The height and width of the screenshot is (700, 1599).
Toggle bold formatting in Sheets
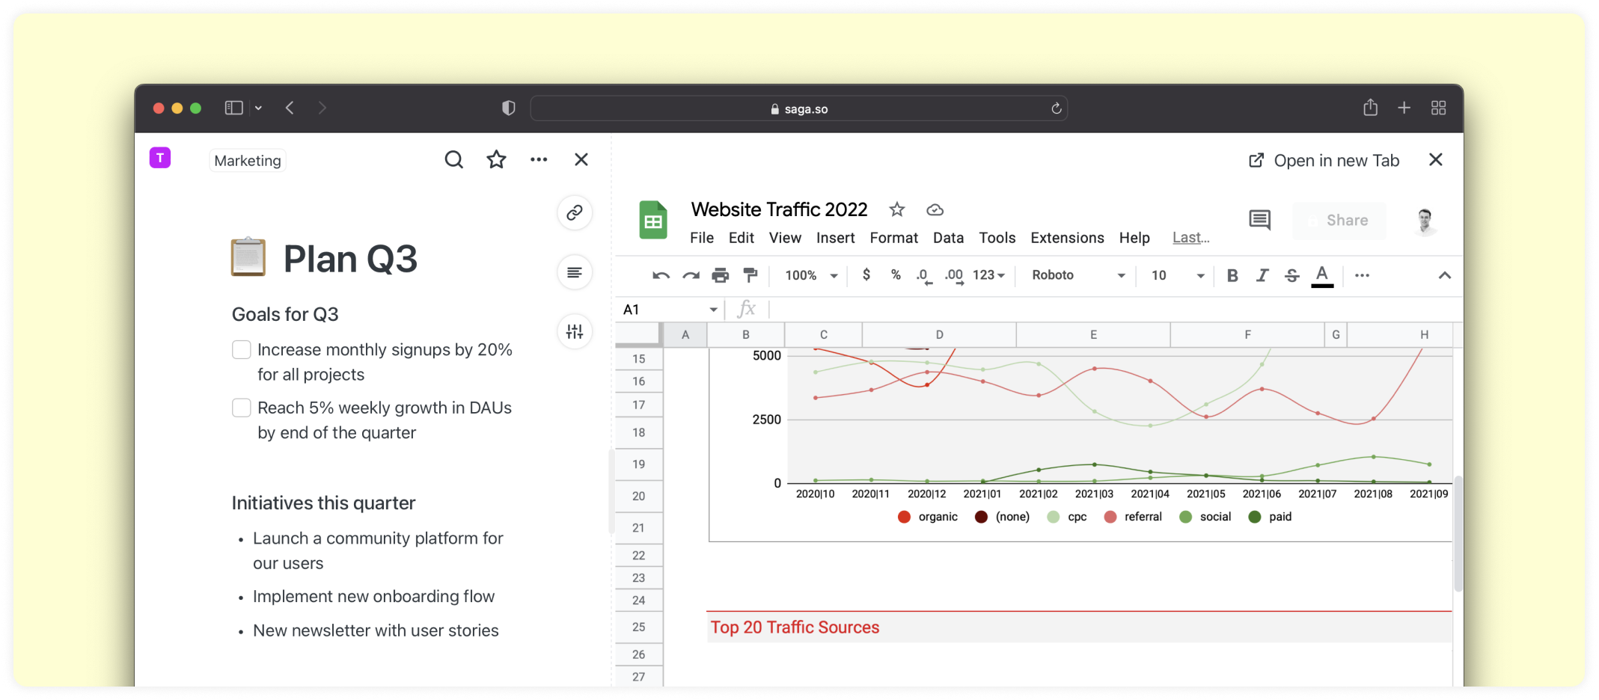1232,275
